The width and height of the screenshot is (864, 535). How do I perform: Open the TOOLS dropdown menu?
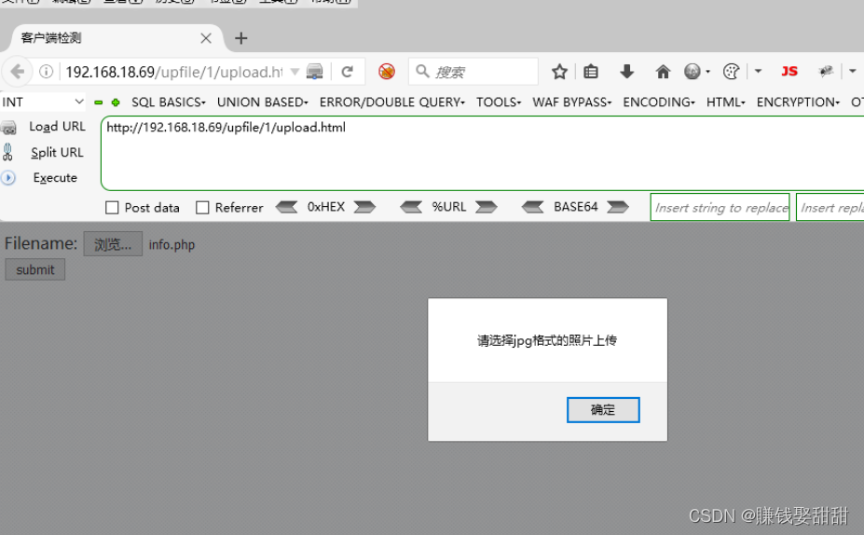pyautogui.click(x=499, y=103)
